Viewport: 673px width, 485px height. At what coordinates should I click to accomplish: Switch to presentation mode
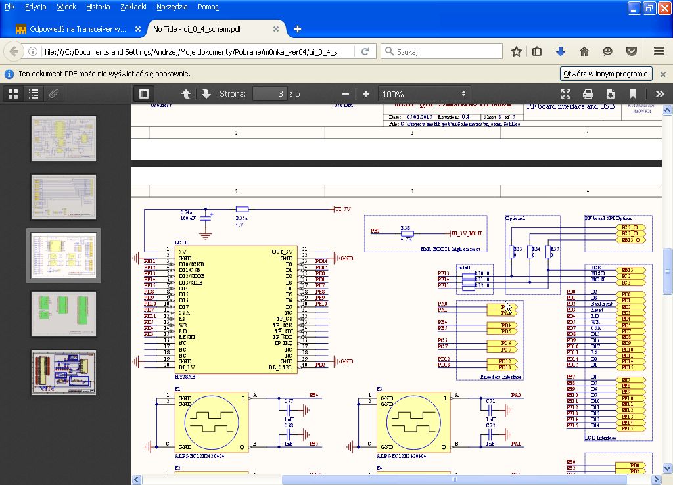566,94
